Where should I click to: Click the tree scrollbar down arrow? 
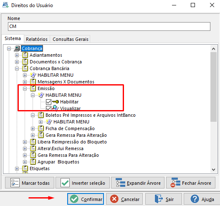click(214, 170)
